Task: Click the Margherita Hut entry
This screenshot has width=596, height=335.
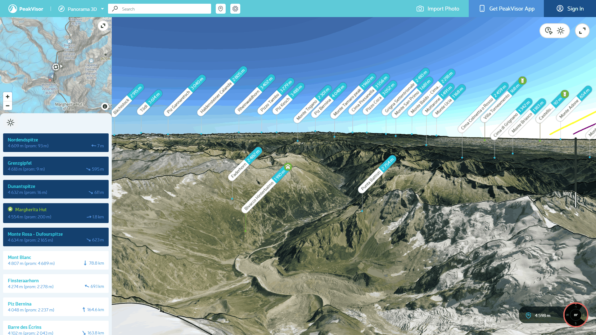Action: pyautogui.click(x=56, y=213)
